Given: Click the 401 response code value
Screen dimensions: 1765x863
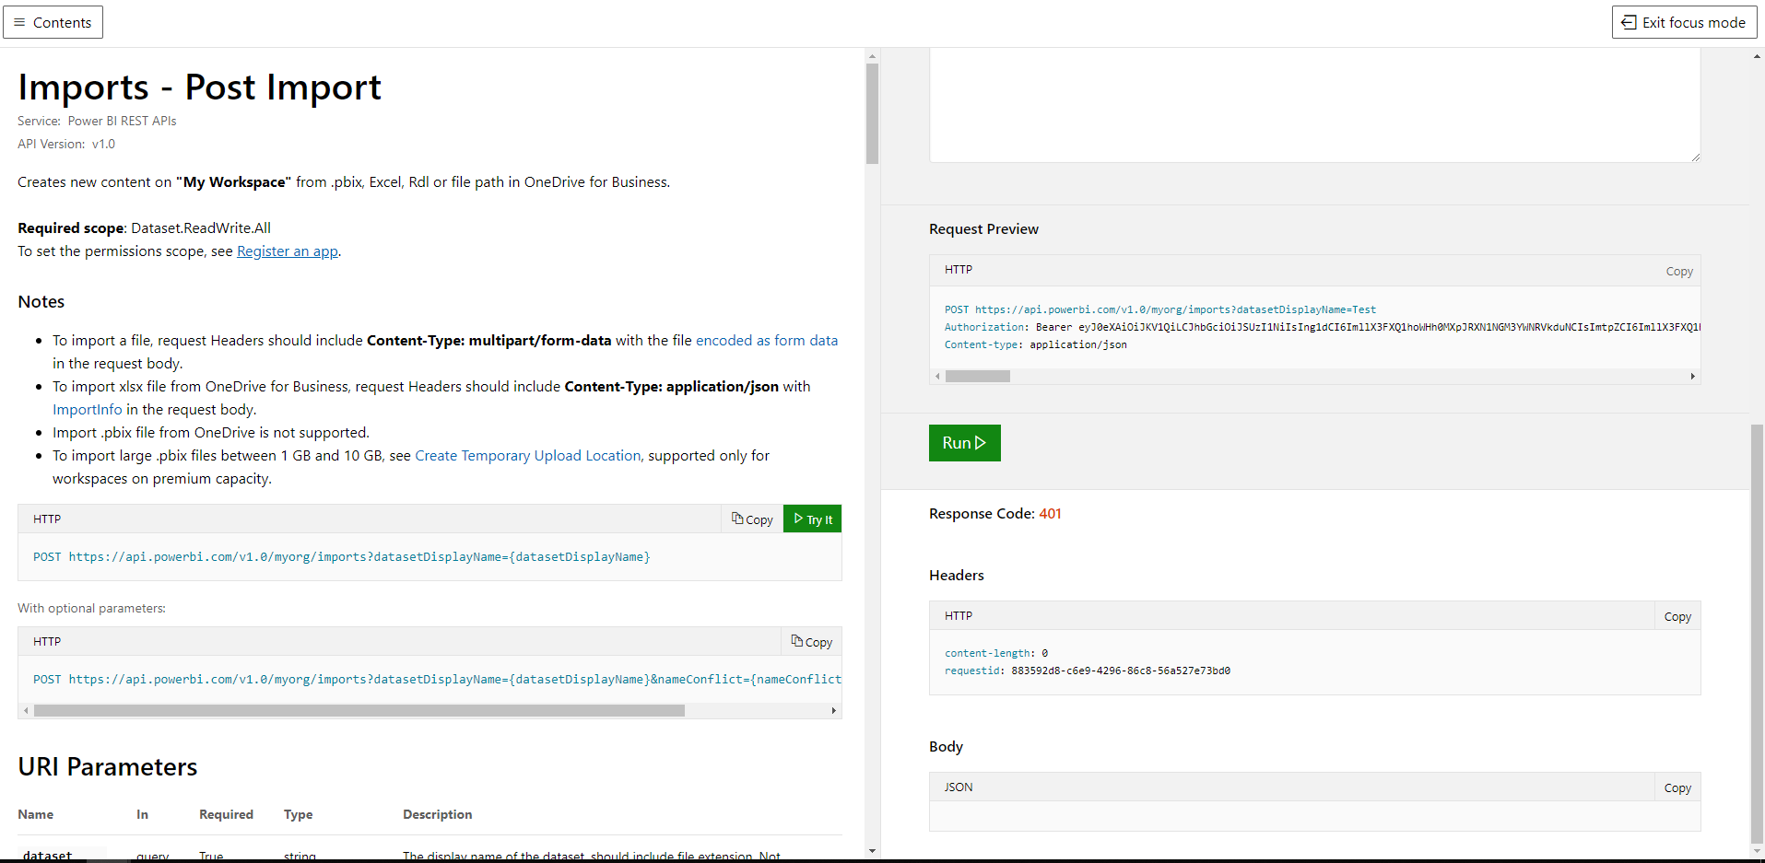Looking at the screenshot, I should coord(1051,514).
